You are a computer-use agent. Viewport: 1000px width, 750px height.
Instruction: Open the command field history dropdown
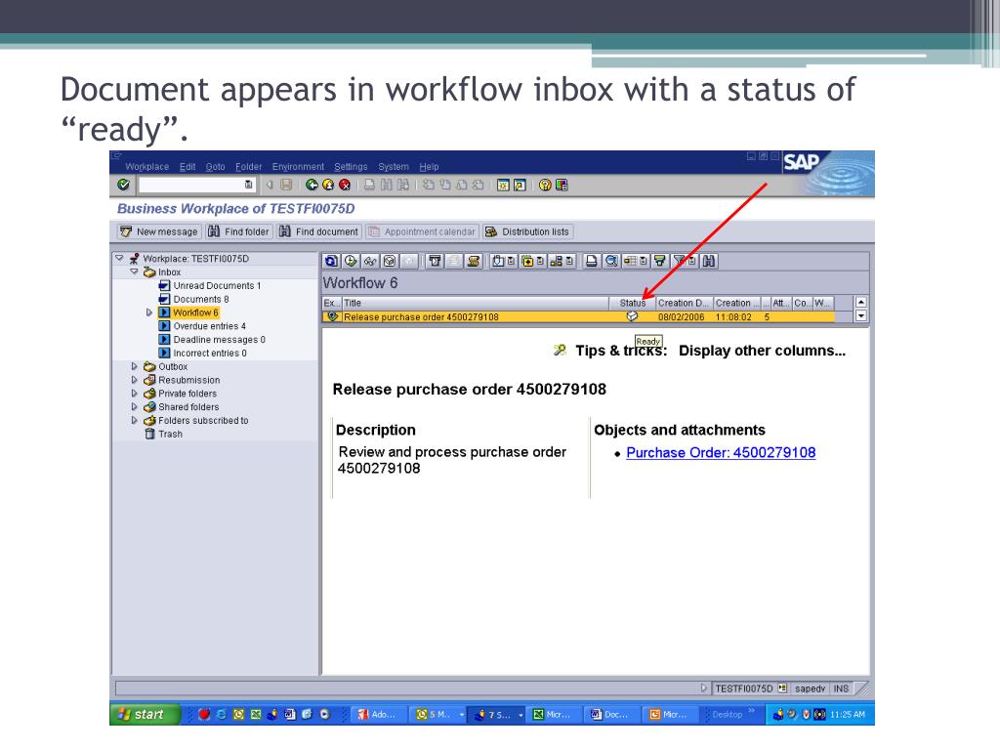[248, 185]
